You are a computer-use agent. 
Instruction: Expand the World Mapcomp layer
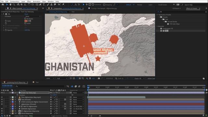pos(11,113)
